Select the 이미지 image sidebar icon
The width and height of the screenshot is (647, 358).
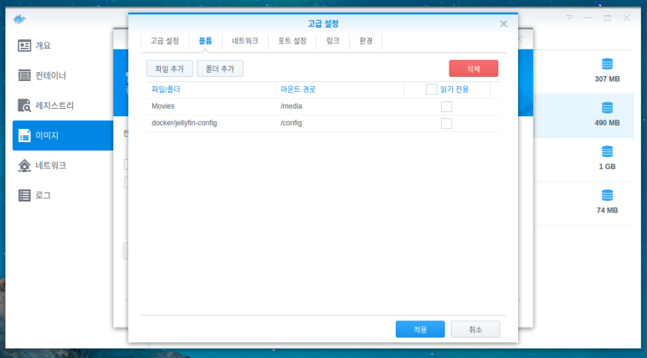point(24,136)
